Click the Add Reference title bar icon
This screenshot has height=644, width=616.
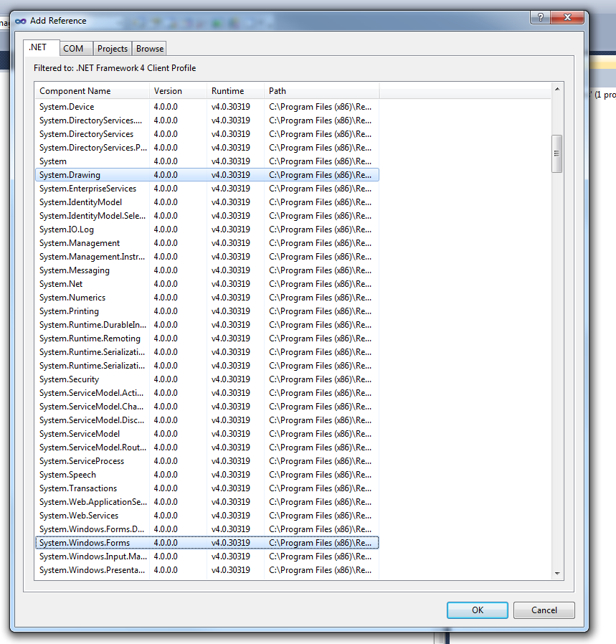coord(21,21)
